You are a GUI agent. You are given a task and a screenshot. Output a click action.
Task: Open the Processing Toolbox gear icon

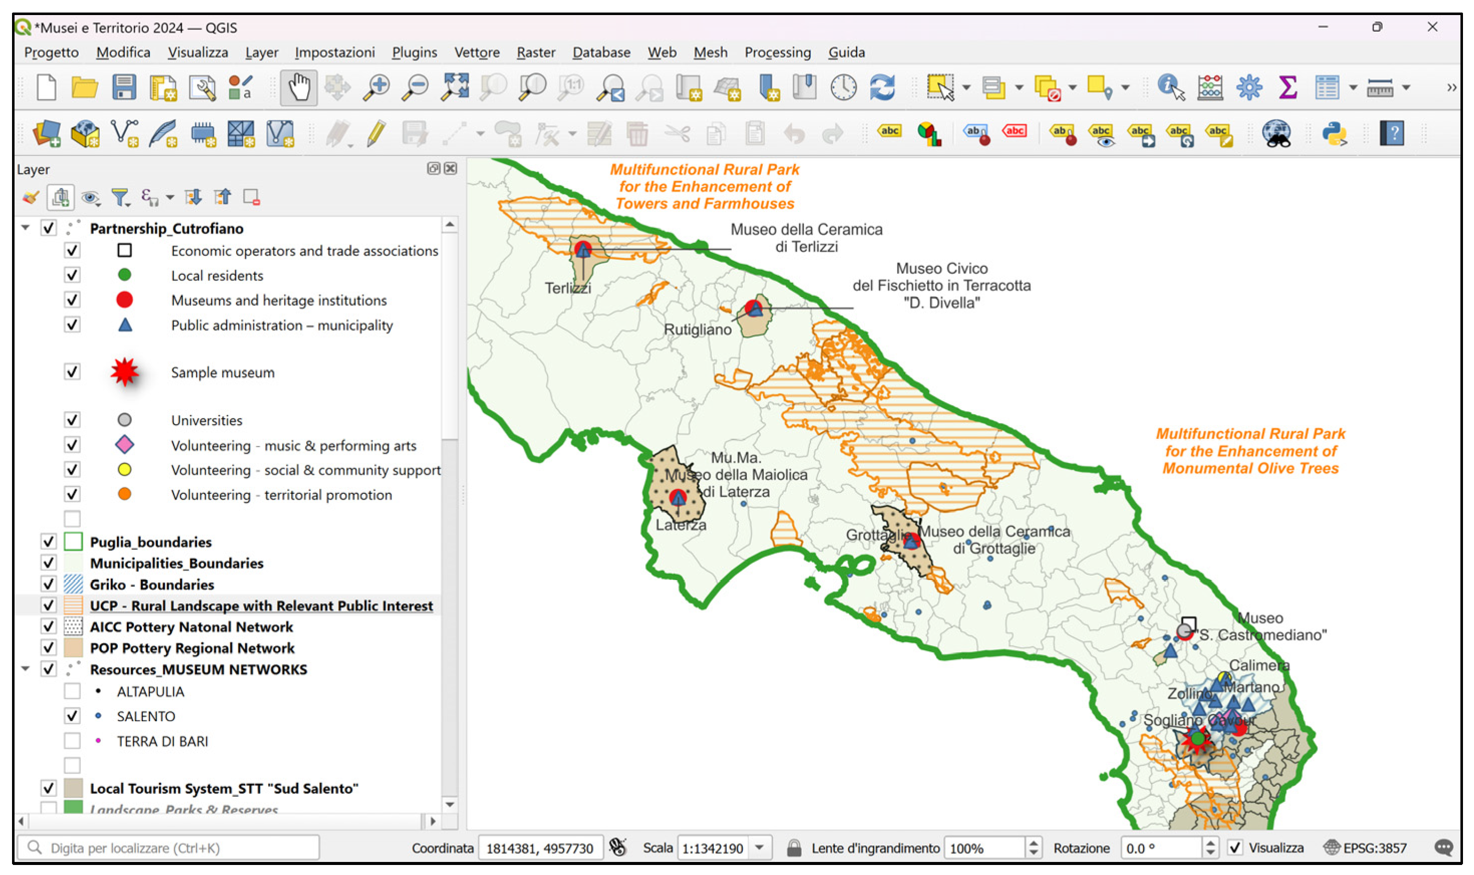pos(1248,88)
